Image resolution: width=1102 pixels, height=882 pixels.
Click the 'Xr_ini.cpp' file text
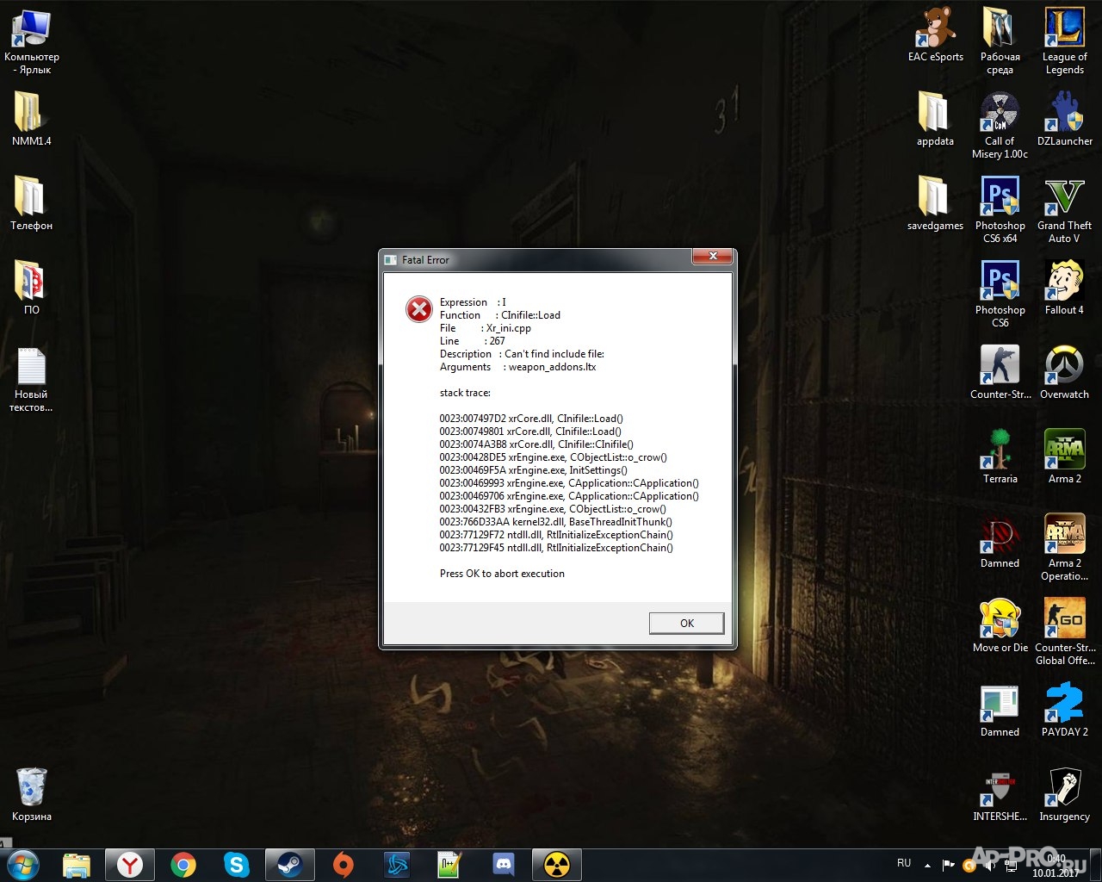tap(509, 328)
